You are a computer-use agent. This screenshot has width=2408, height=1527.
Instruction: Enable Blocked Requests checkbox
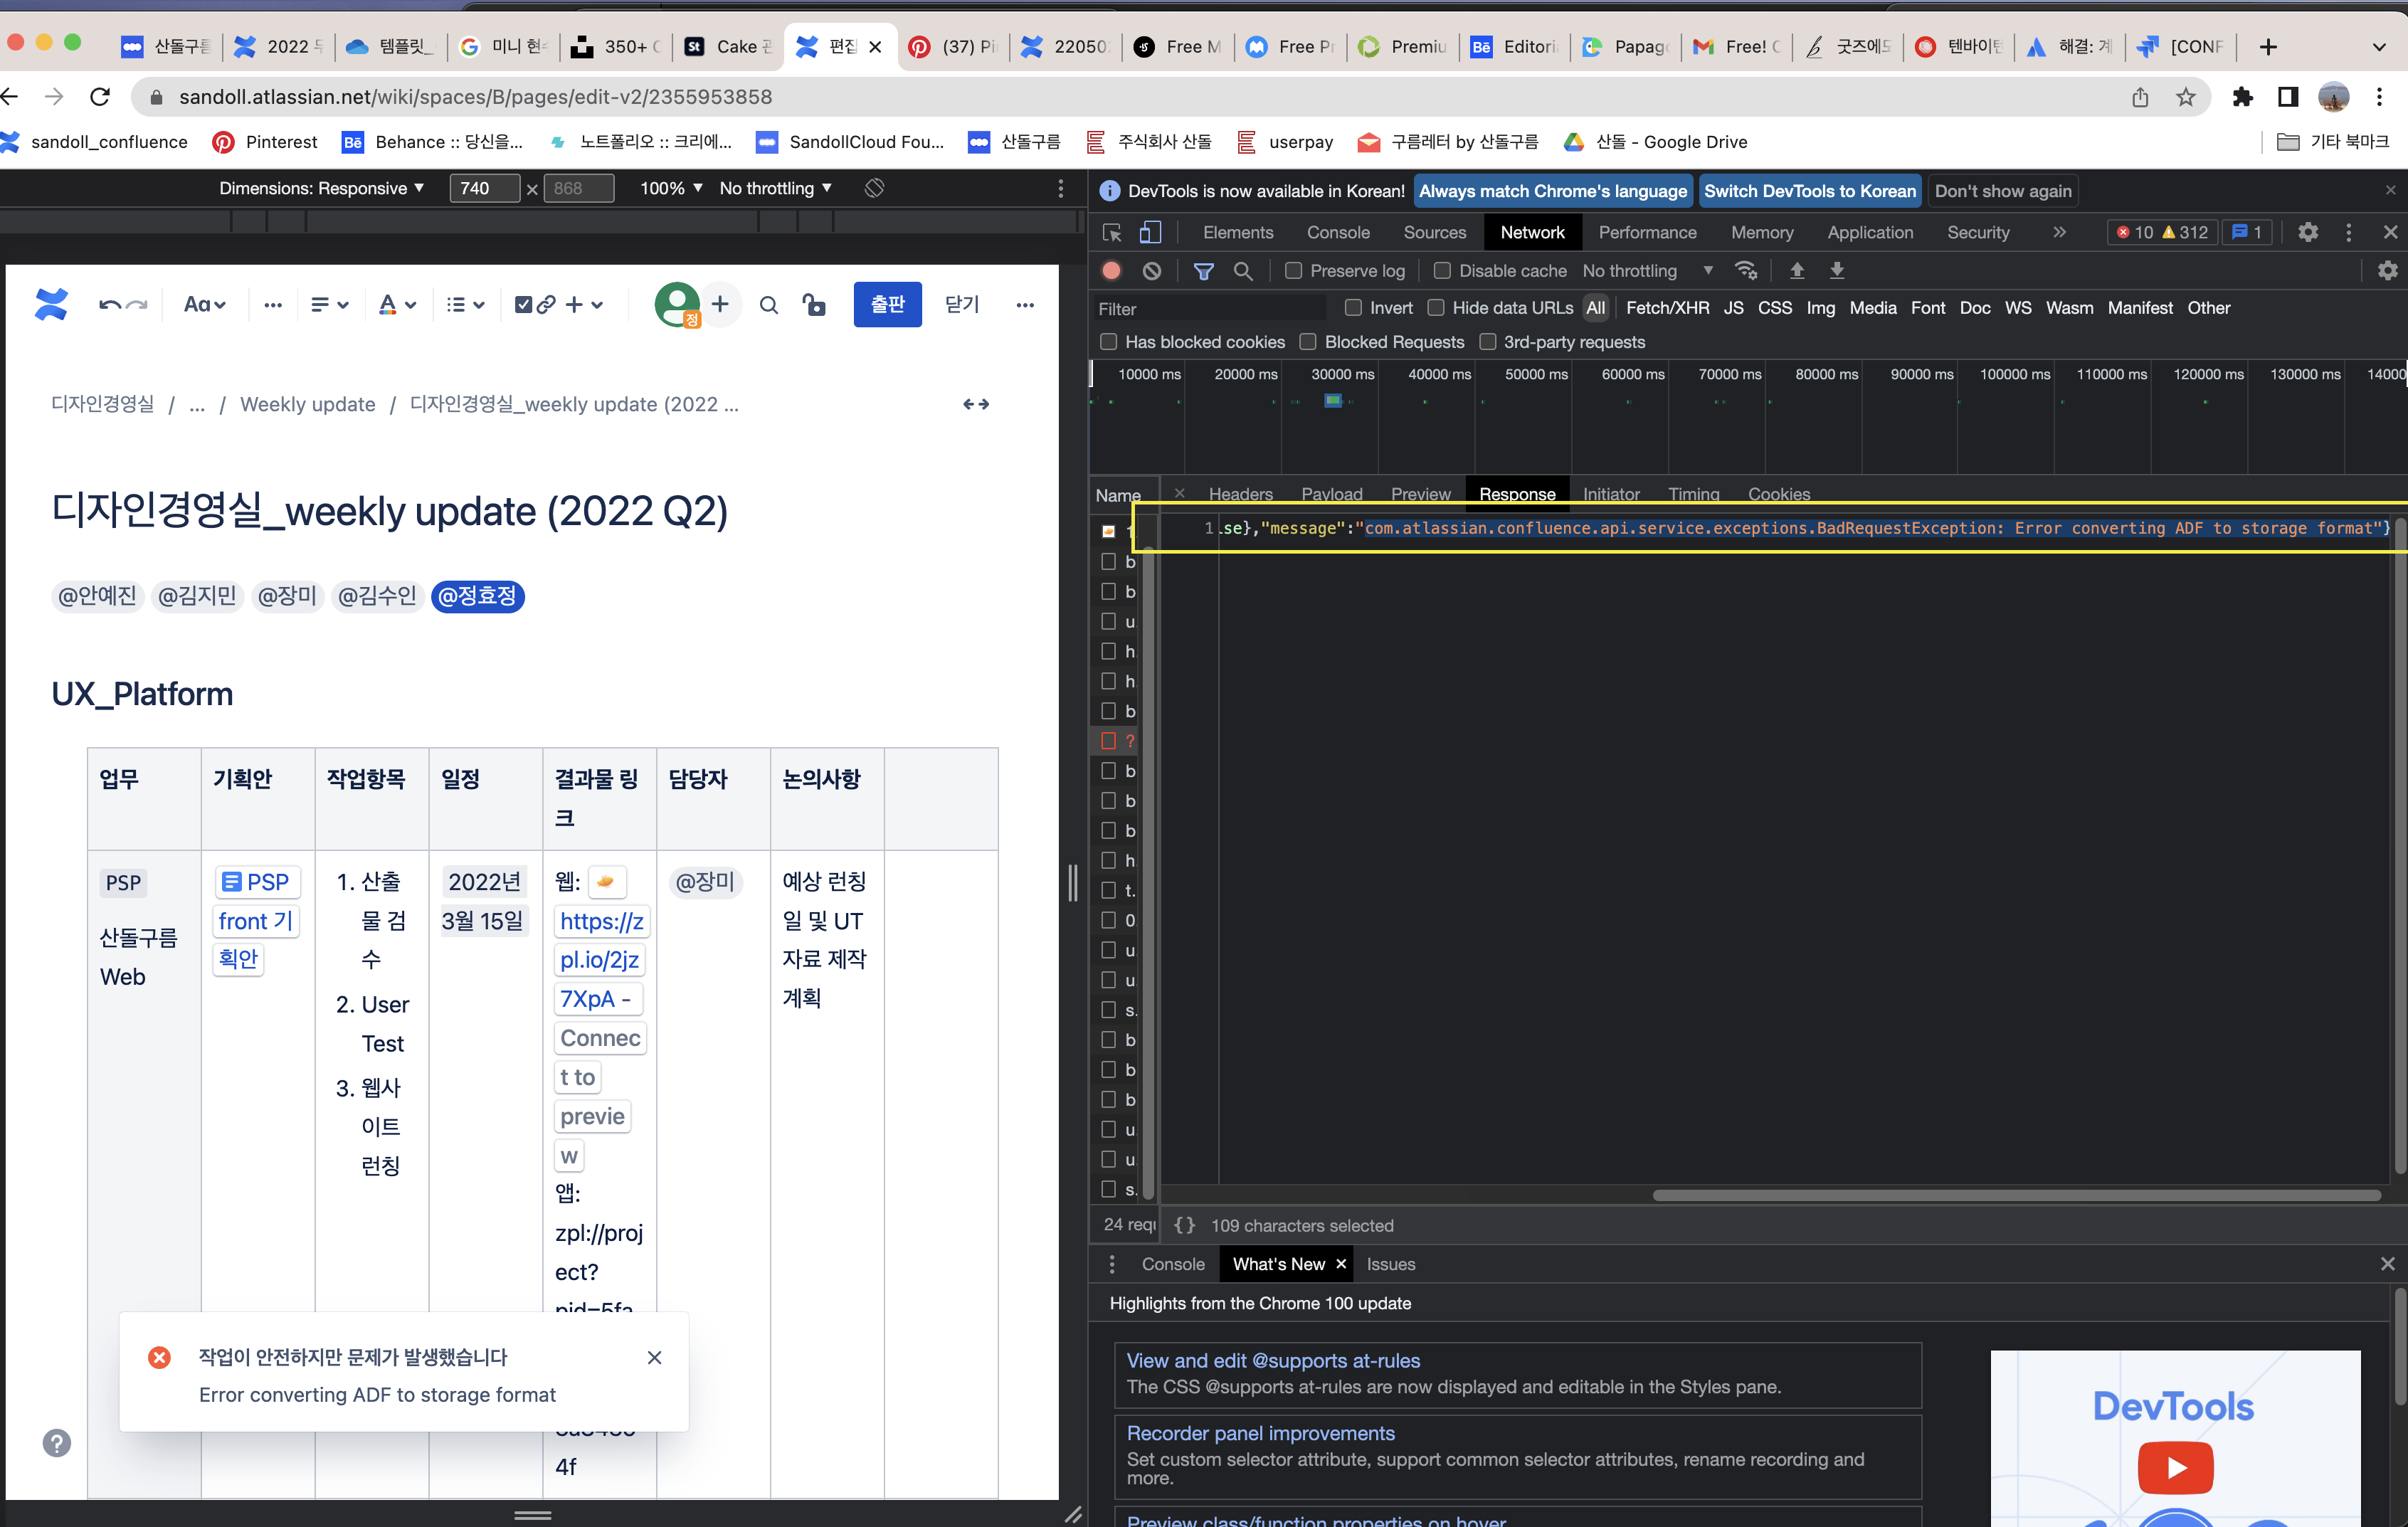1307,342
